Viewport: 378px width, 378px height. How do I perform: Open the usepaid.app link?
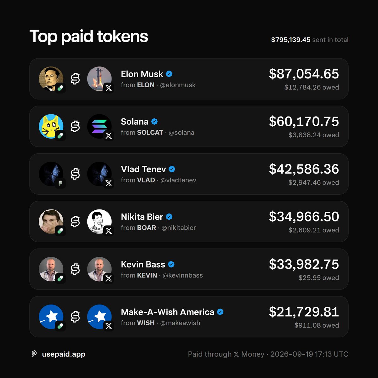click(x=64, y=354)
